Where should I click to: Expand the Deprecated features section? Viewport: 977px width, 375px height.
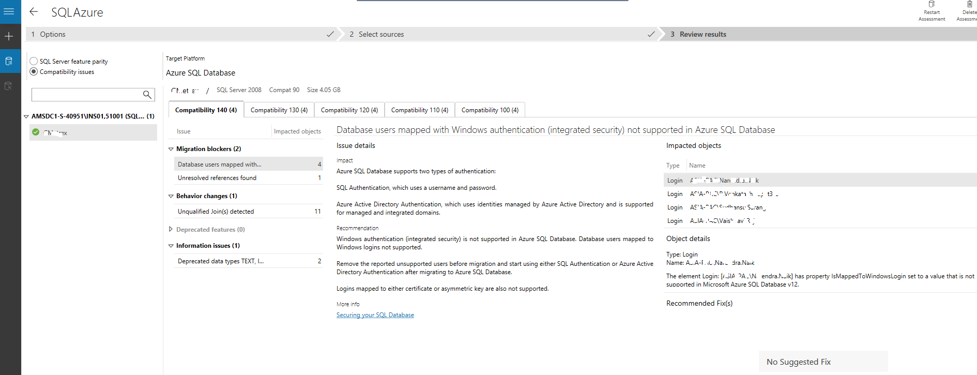point(171,229)
